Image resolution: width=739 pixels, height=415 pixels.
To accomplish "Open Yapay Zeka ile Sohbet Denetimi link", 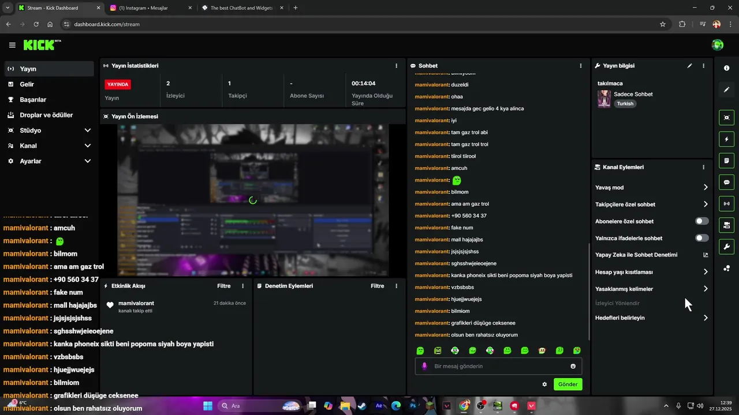I will point(652,255).
